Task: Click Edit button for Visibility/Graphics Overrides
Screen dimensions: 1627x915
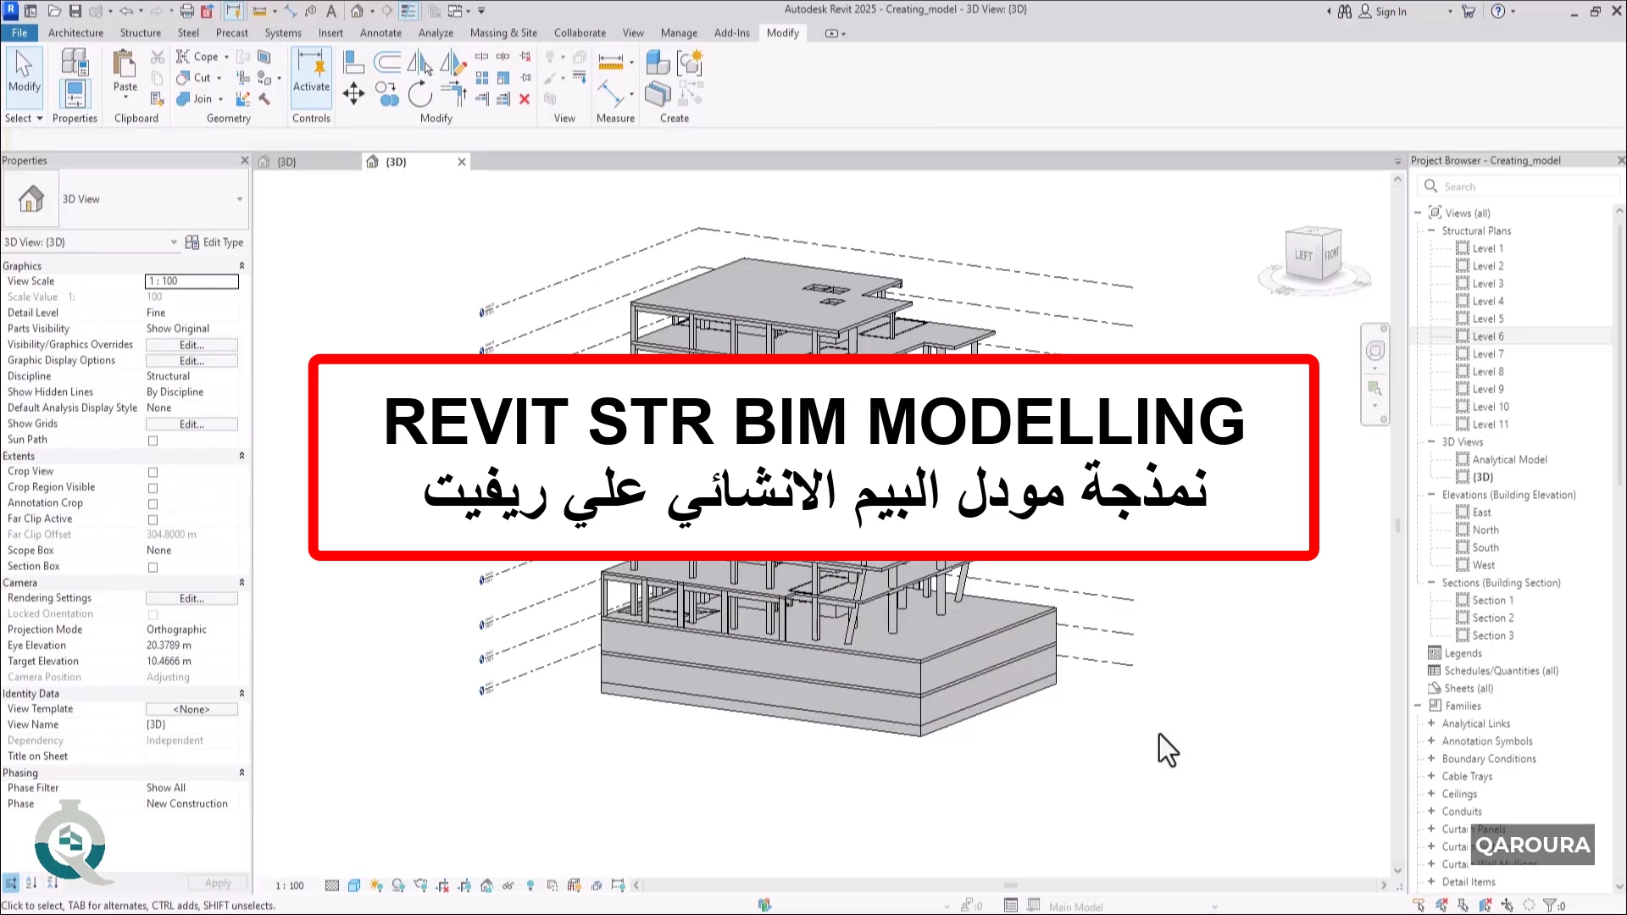Action: coord(192,345)
